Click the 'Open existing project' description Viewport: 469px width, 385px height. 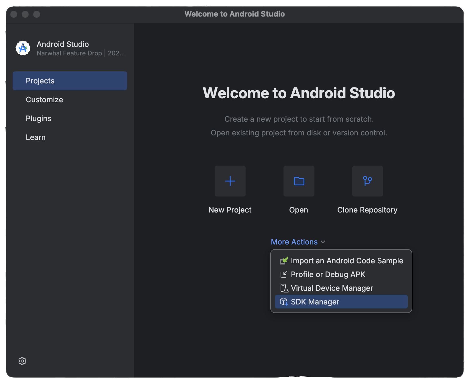299,133
